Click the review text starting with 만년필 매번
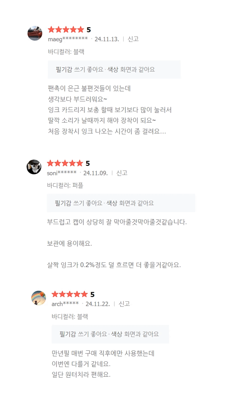This screenshot has width=244, height=393. click(103, 353)
